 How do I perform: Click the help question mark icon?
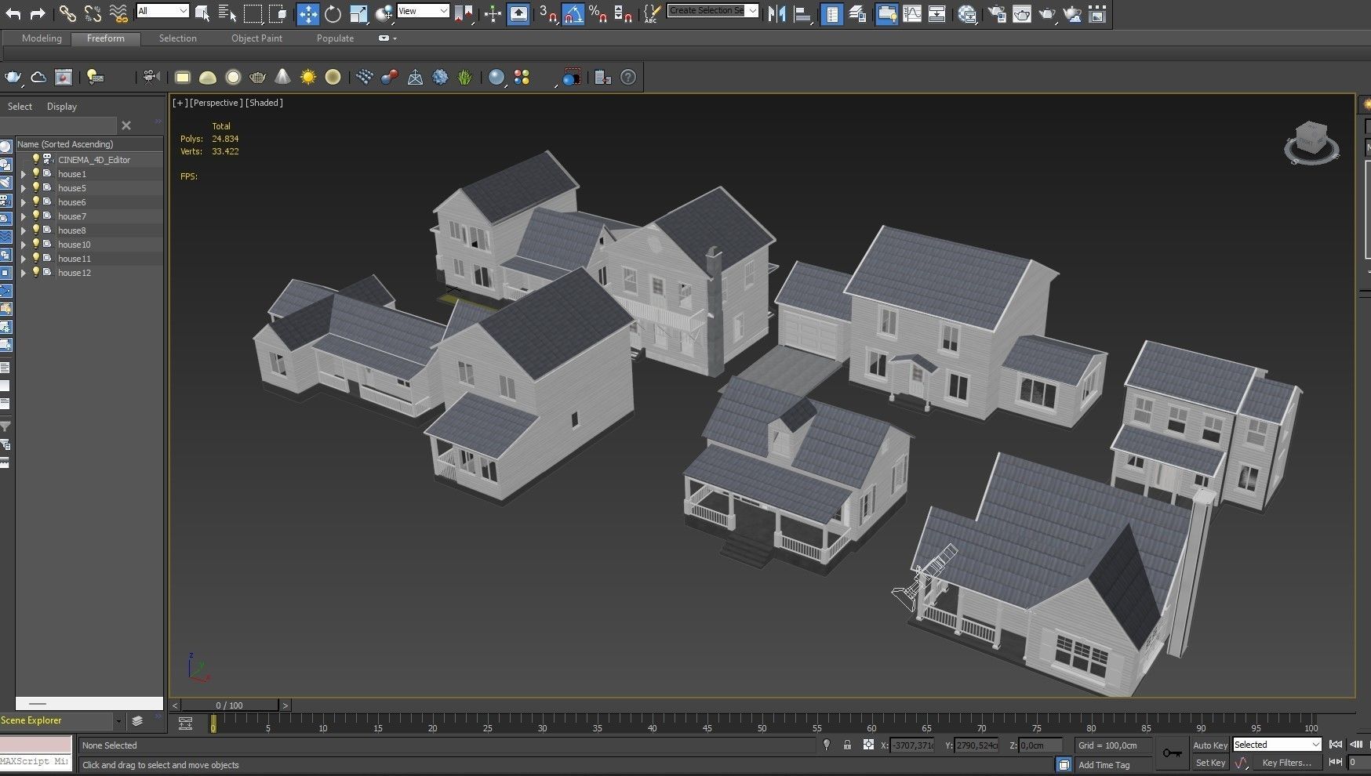[628, 77]
